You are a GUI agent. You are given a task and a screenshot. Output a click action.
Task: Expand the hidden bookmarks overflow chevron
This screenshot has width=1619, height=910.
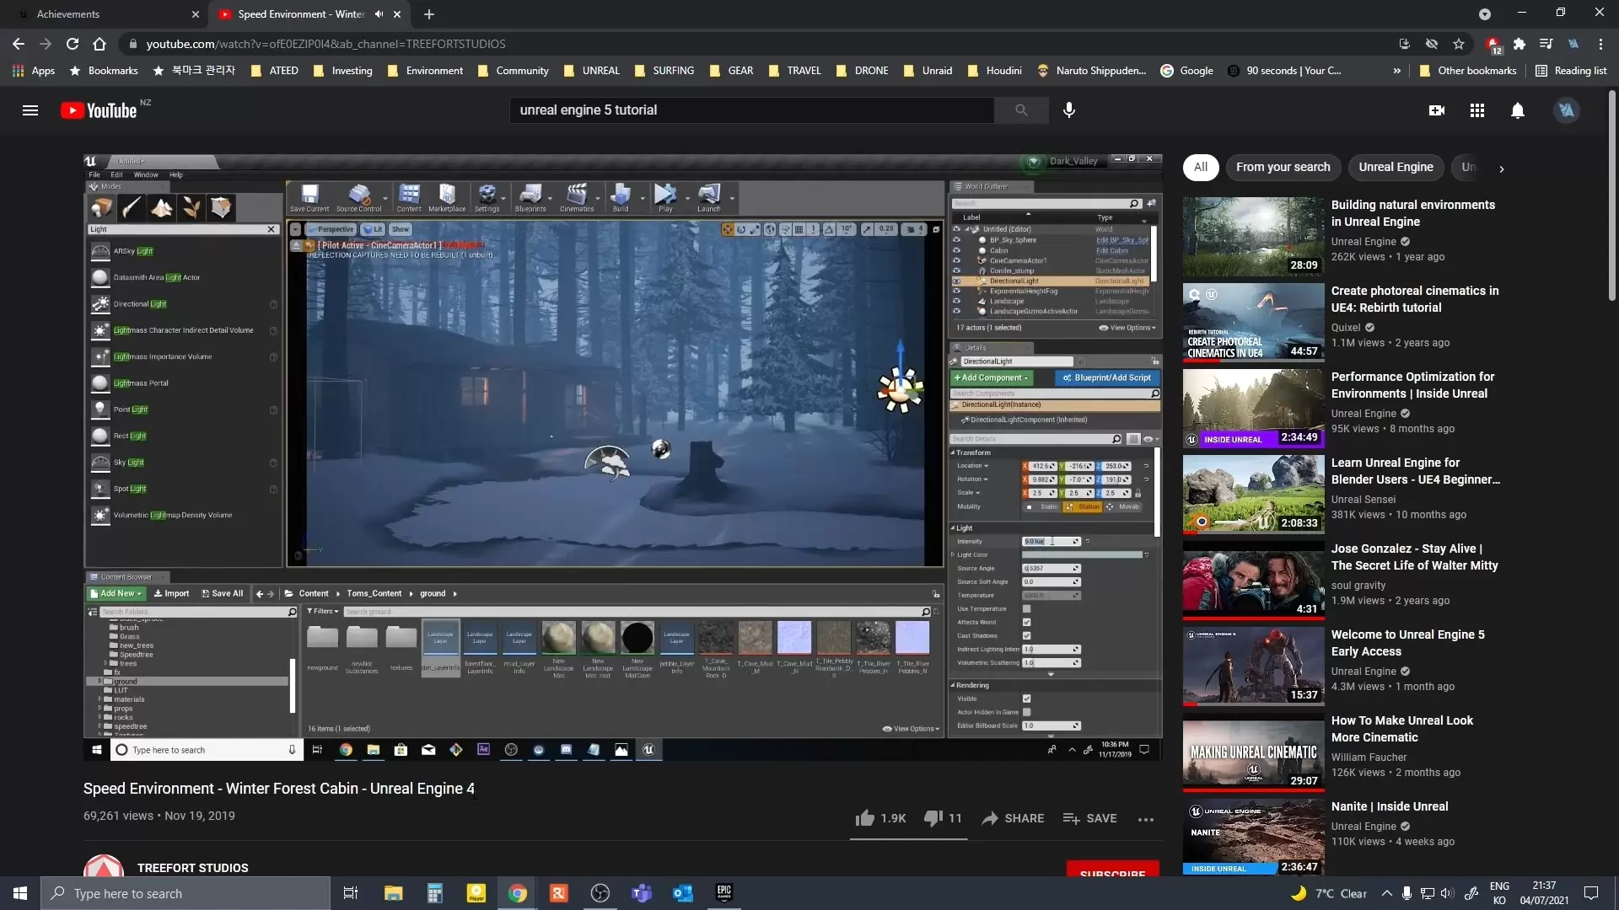pyautogui.click(x=1396, y=71)
